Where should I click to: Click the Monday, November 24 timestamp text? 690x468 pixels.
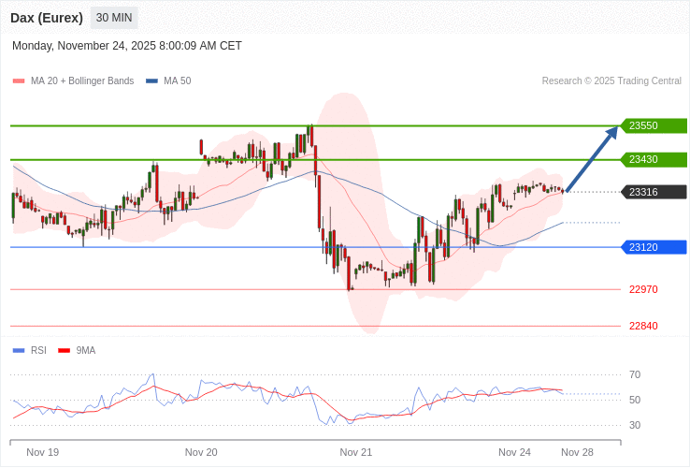point(127,45)
